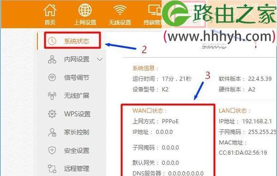Screen dimensions: 277x176
Task: Click the 硬件版本 label
Action: [x=232, y=89]
